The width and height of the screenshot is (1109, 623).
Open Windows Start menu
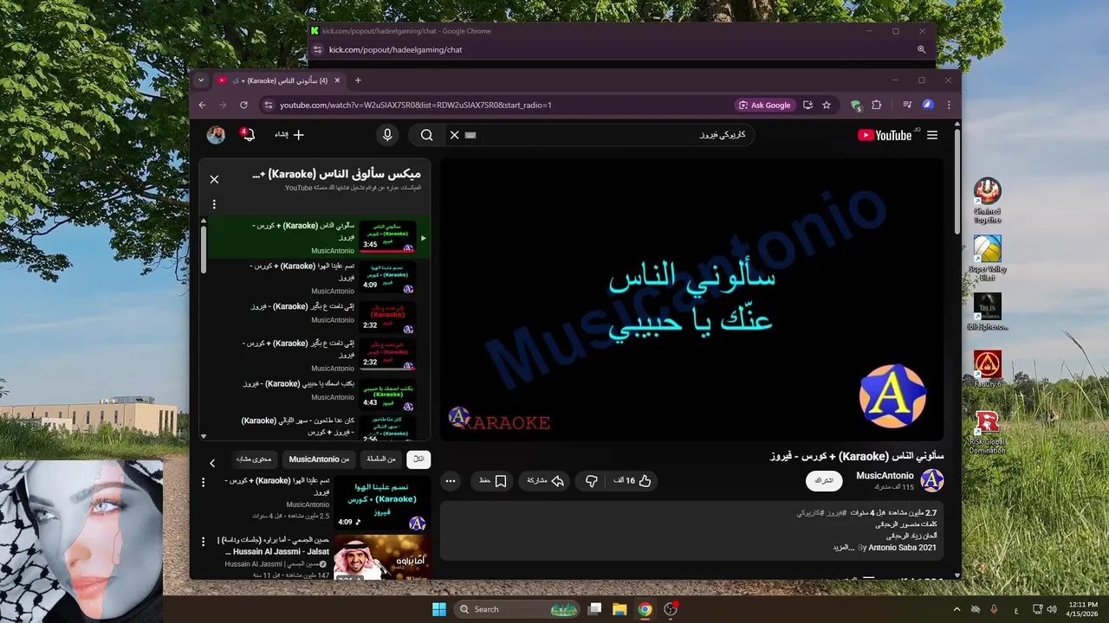439,609
